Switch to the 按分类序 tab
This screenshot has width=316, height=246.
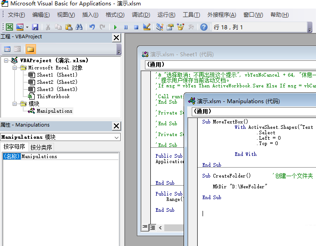click(41, 147)
